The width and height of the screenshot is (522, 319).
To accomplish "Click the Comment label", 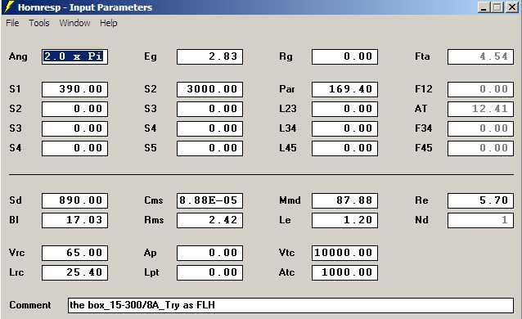I will coord(30,305).
